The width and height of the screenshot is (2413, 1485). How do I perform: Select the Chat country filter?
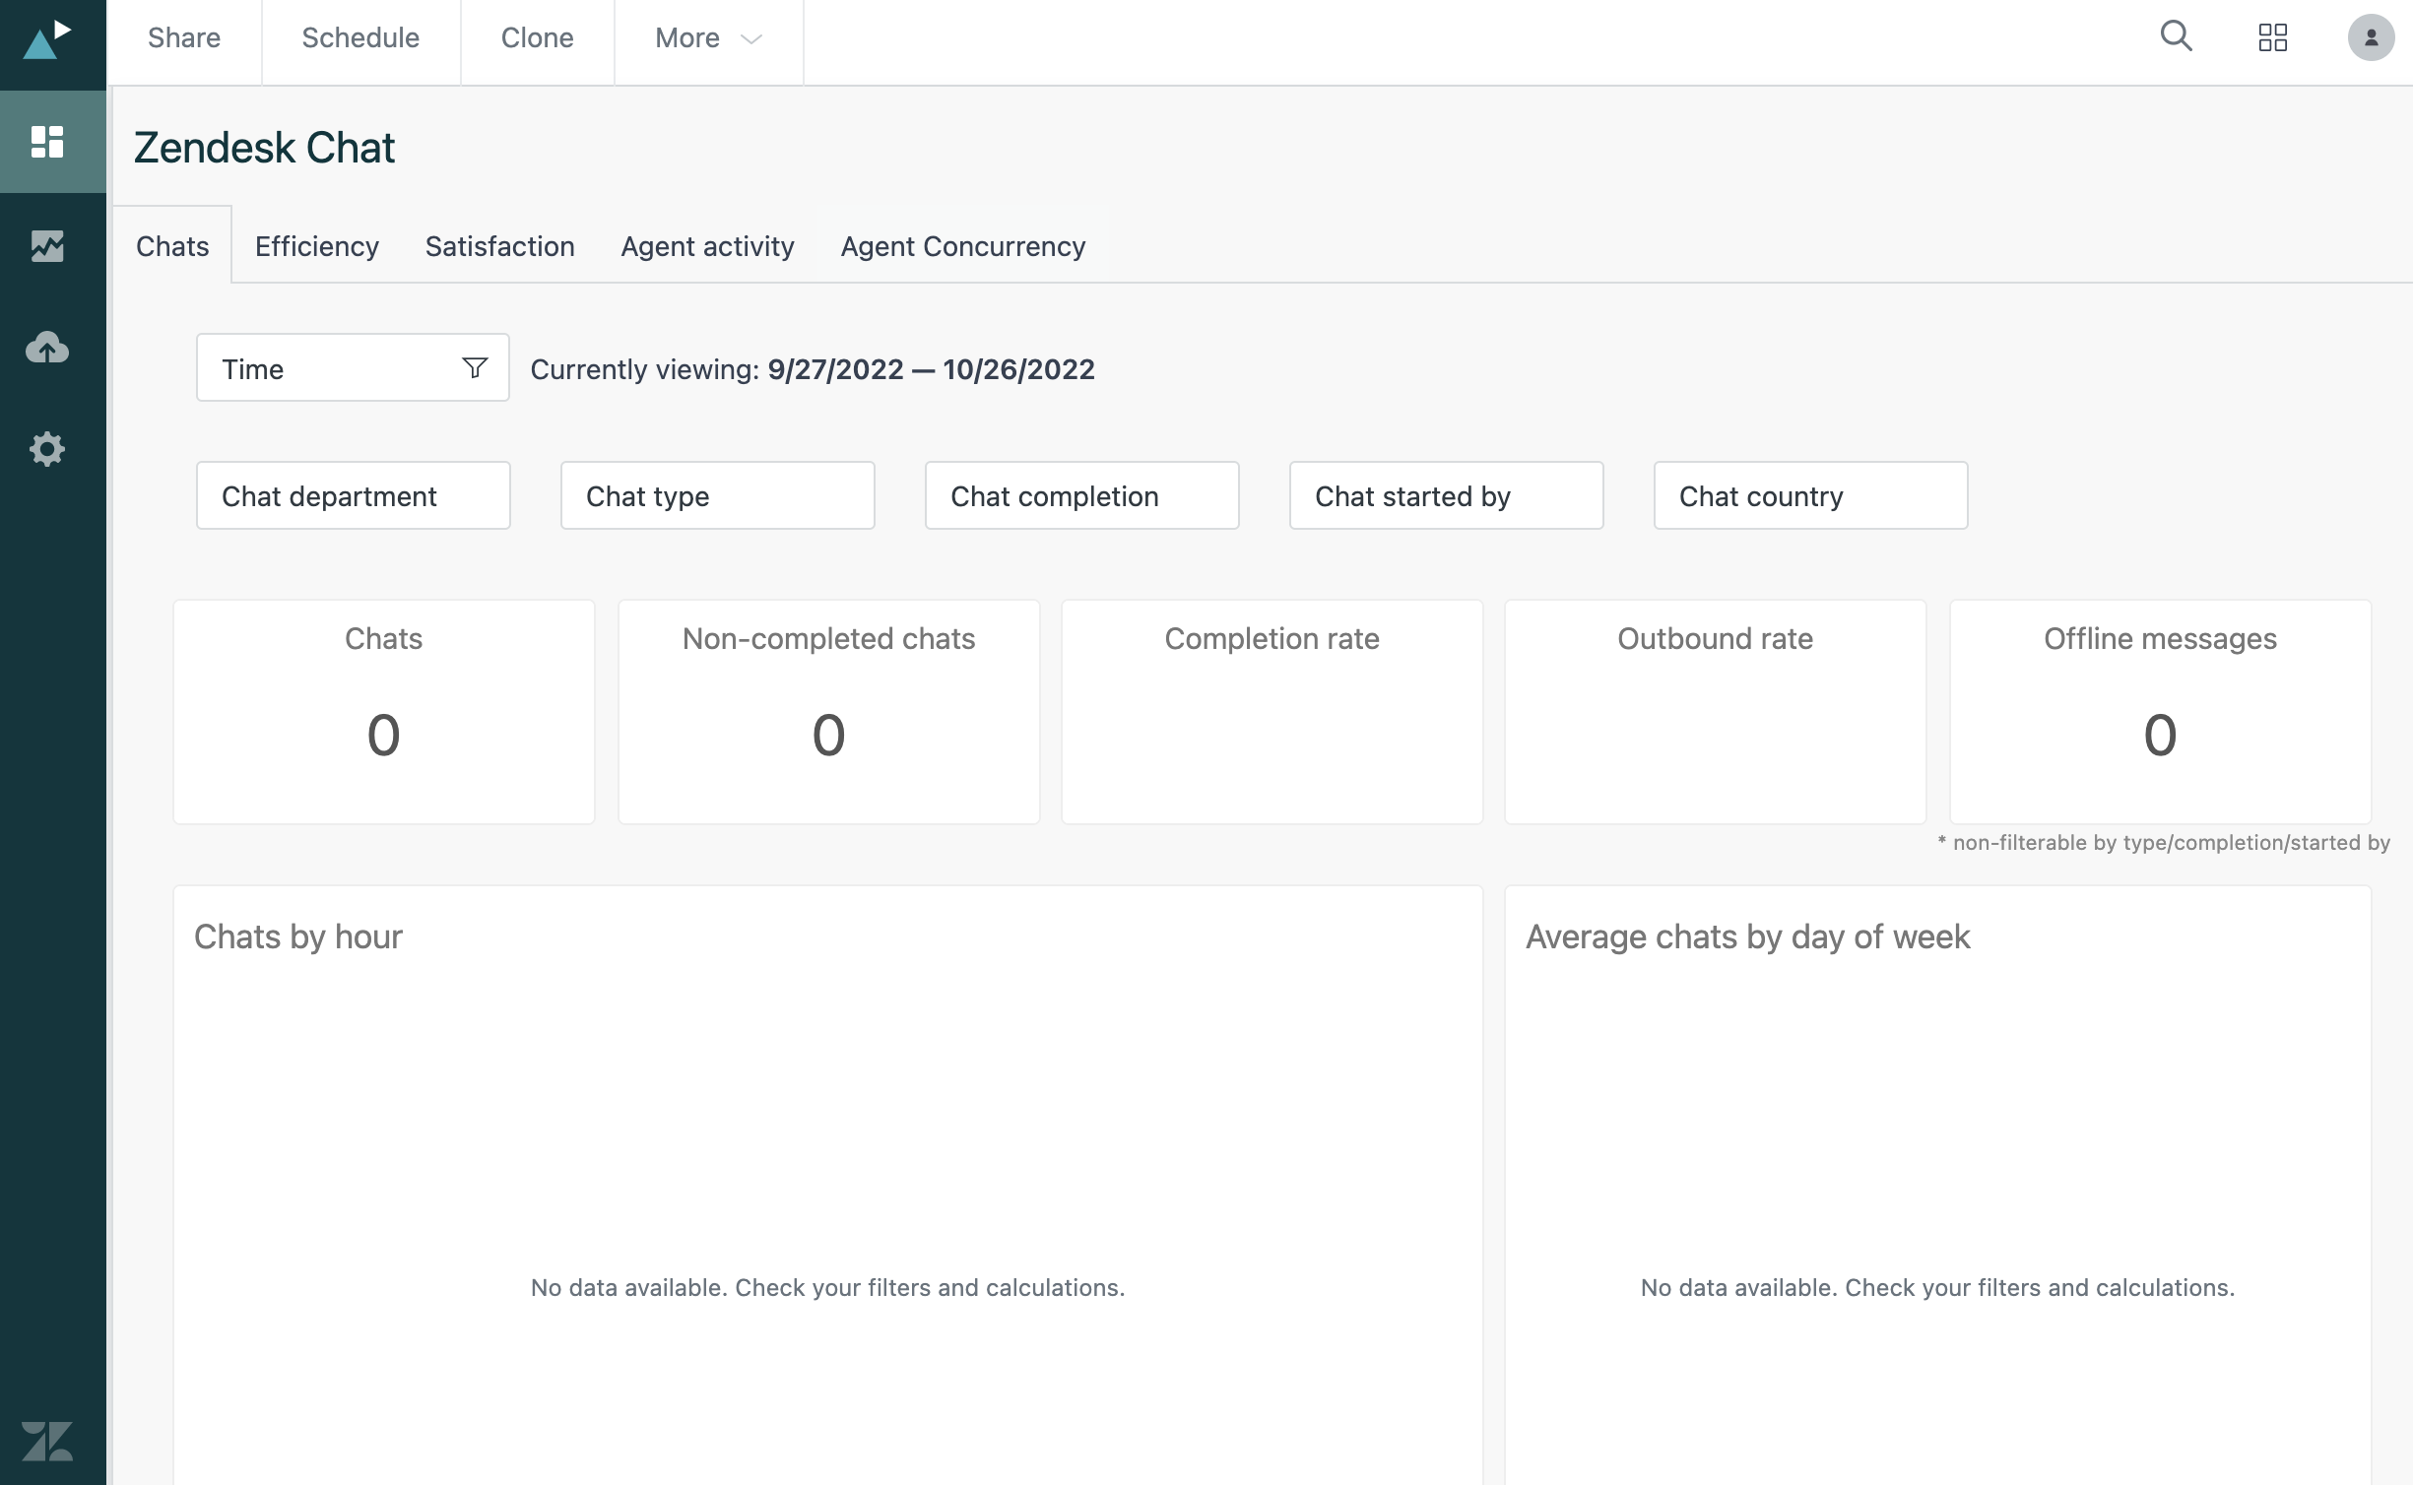(1810, 494)
